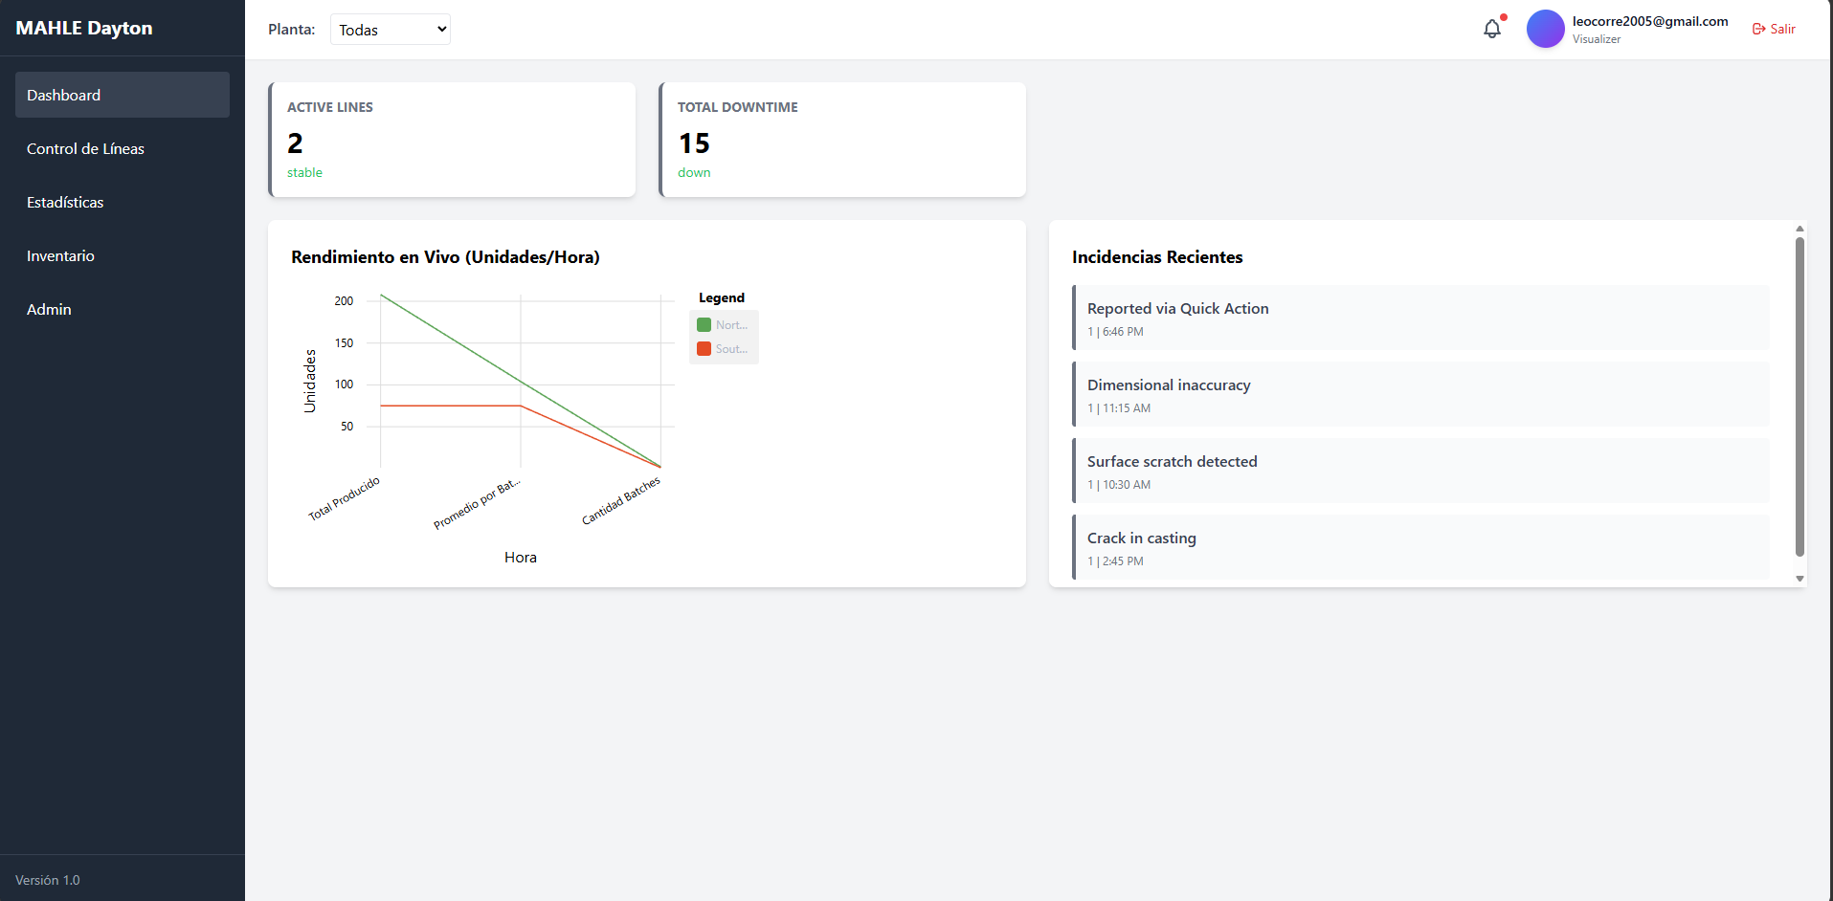Viewport: 1833px width, 901px height.
Task: Click the Salir logout icon
Action: 1758,29
